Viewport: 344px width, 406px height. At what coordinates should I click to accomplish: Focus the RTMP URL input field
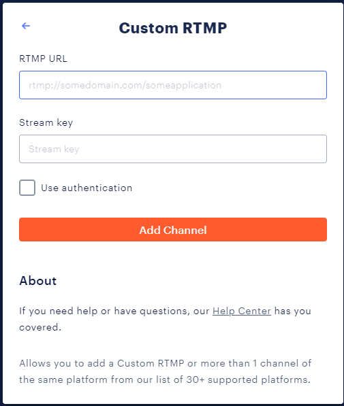pos(173,85)
